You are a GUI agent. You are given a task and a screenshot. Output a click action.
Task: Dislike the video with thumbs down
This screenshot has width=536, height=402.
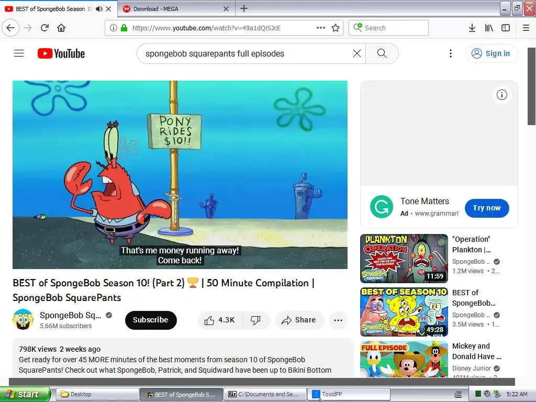[255, 320]
